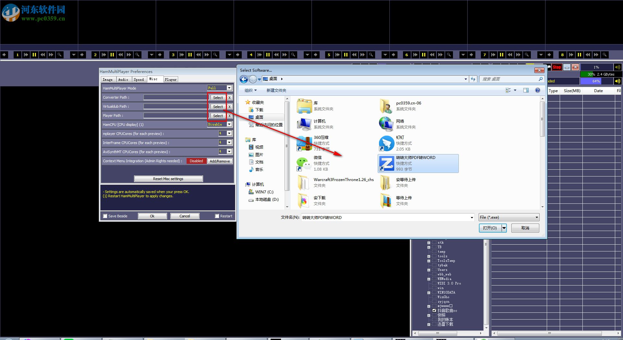The image size is (623, 340).
Task: Clear Converter Path with X button
Action: 229,97
